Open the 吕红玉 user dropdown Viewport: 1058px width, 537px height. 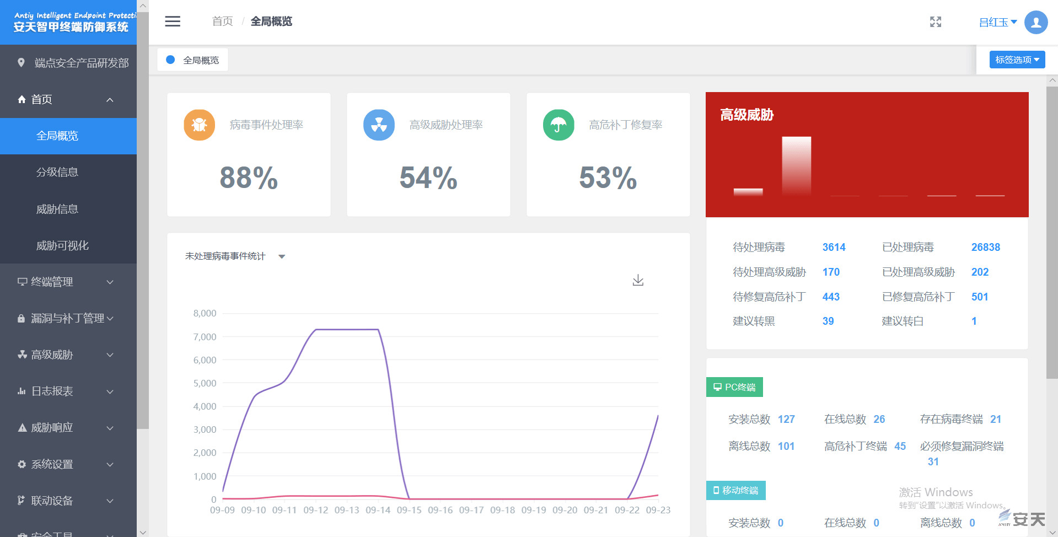point(997,23)
